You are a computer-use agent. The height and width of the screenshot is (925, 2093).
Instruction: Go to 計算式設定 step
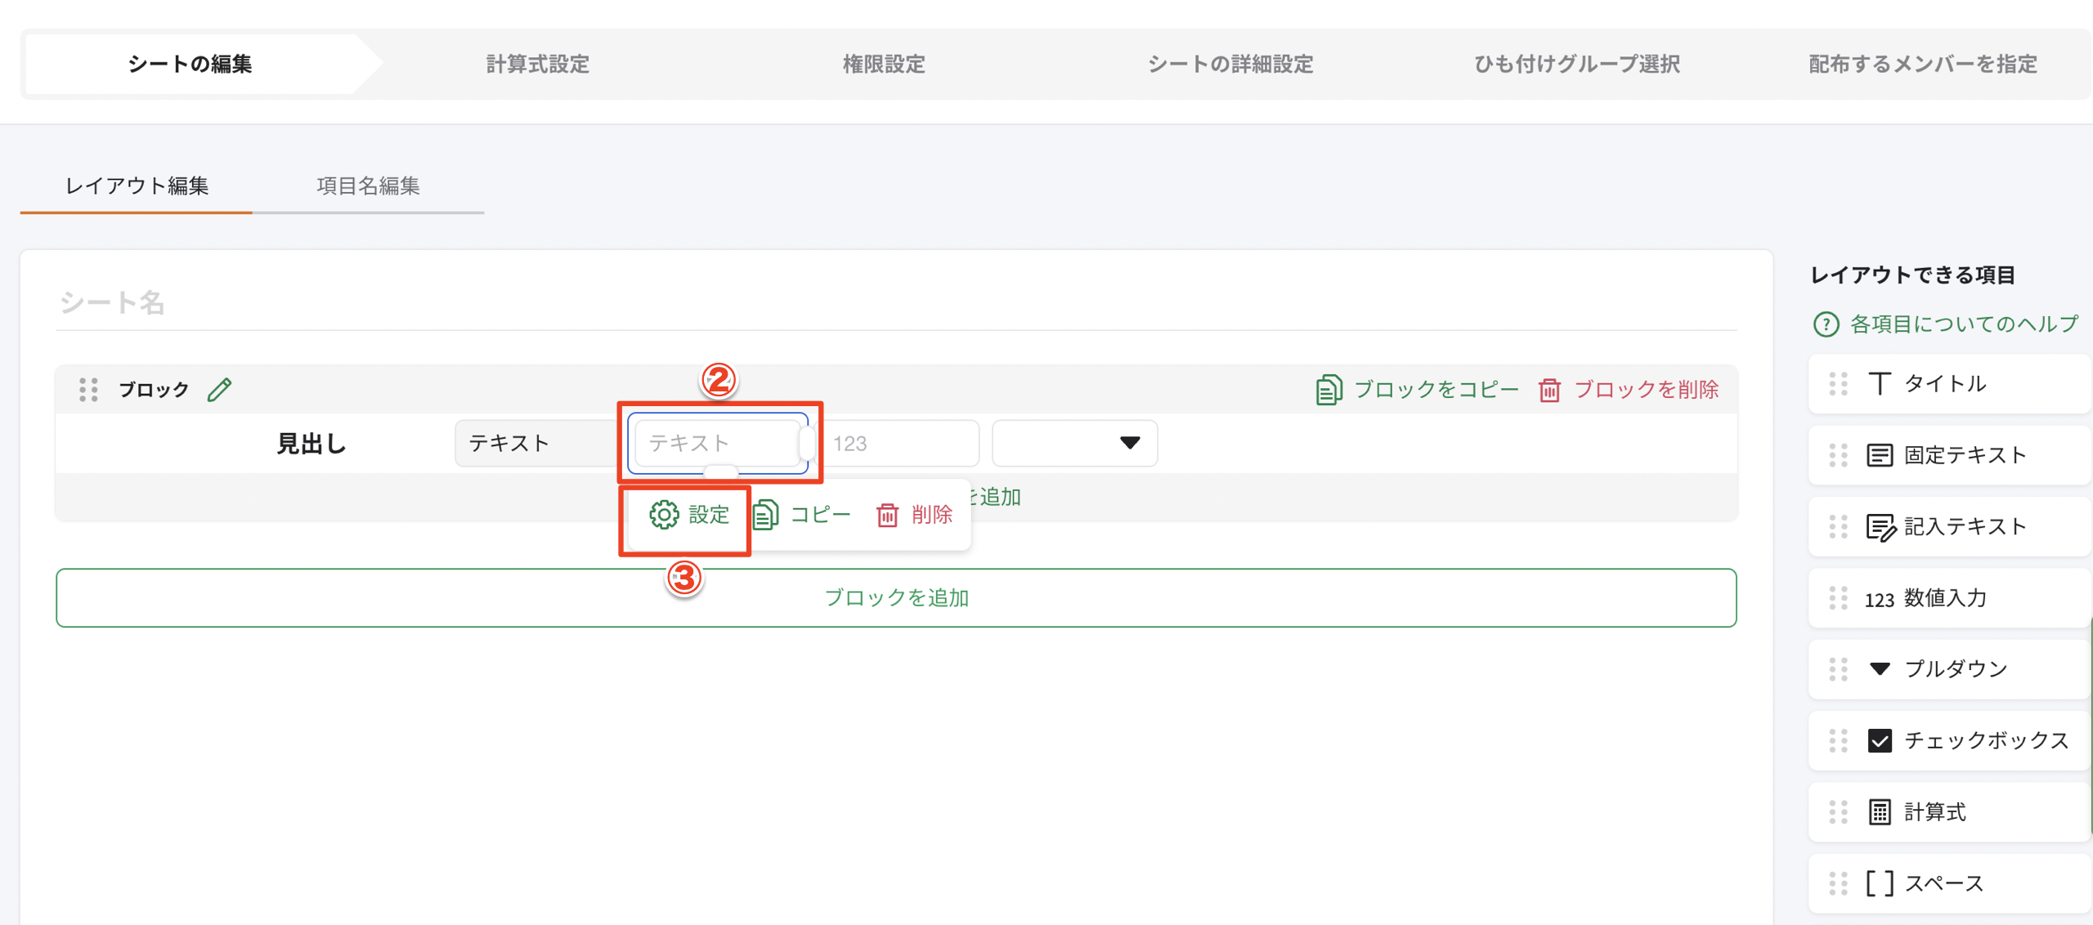point(537,64)
